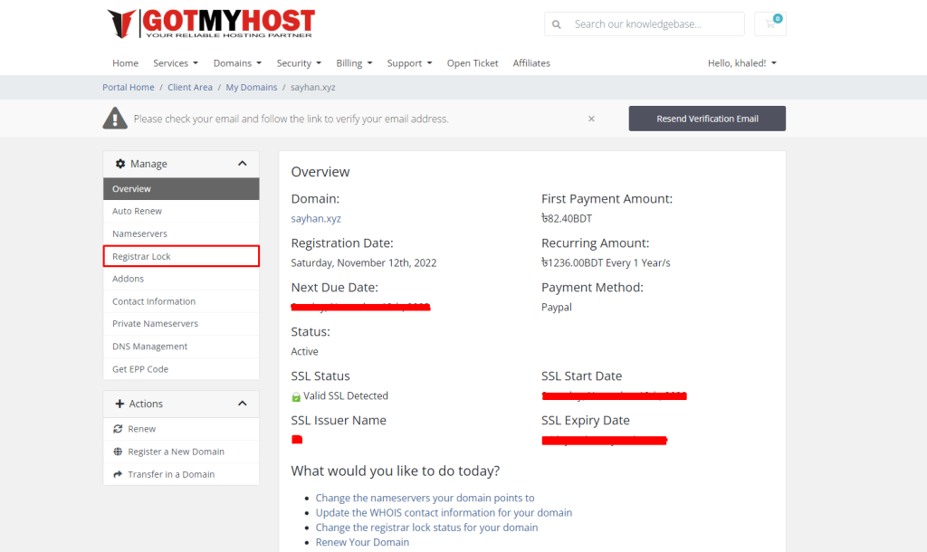Open the Hello, khaled! account dropdown
This screenshot has height=552, width=927.
click(741, 63)
